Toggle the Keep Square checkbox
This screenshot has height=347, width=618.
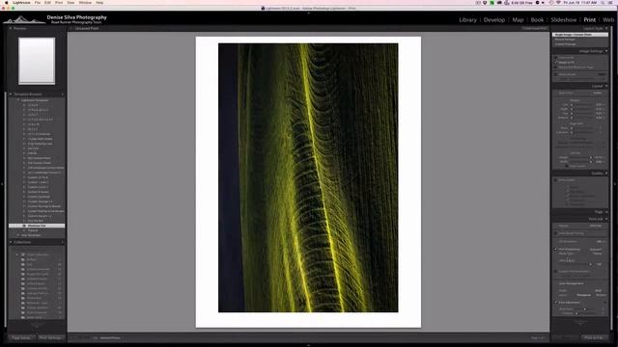point(567,167)
